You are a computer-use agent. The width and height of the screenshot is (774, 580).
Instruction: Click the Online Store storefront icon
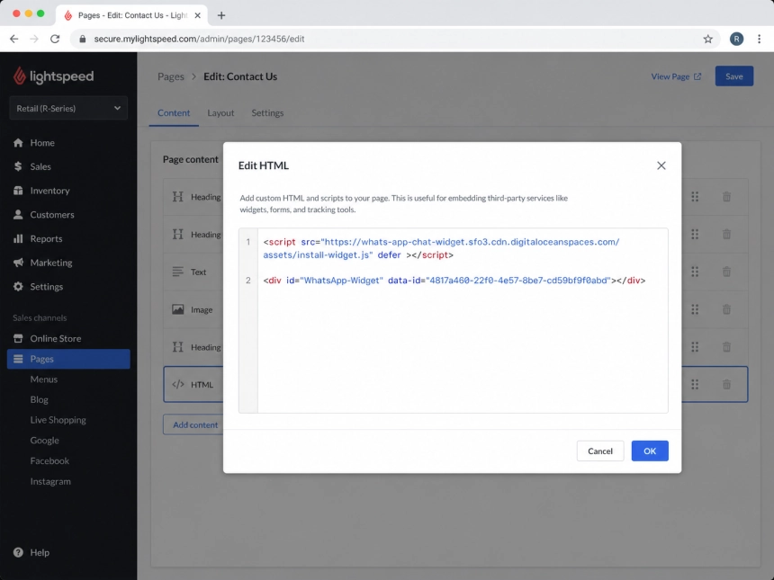coord(18,338)
